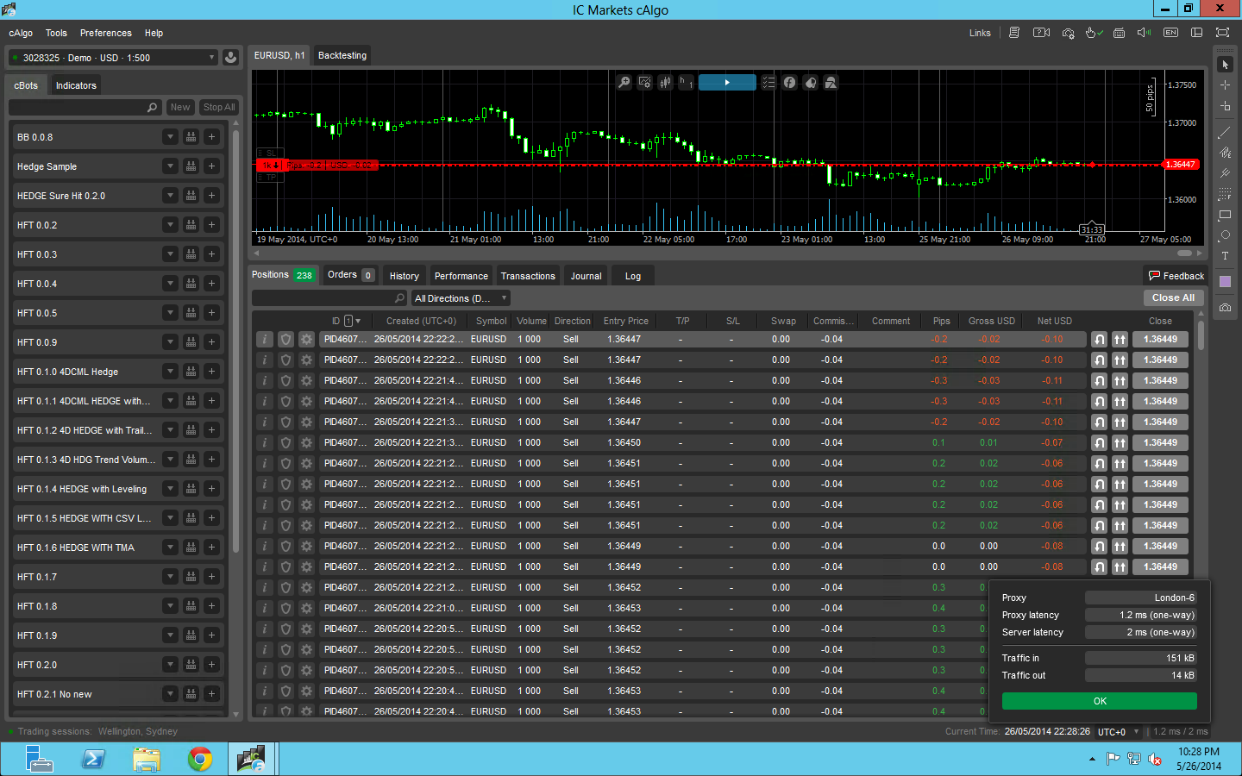Toggle EN language button in top bar
The image size is (1242, 776).
point(1171,33)
